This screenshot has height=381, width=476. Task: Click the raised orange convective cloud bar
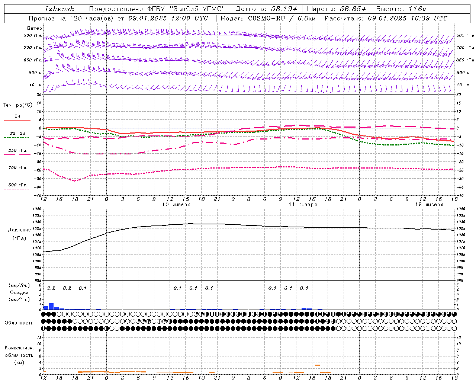[x=317, y=365]
